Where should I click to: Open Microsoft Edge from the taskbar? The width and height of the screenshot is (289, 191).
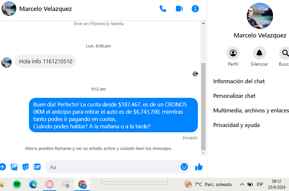coord(33,184)
